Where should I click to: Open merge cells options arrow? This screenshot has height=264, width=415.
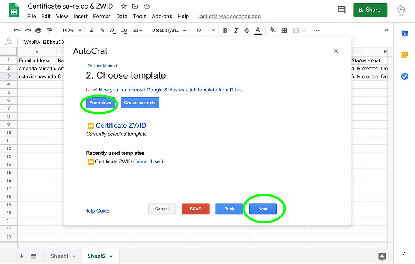point(304,31)
